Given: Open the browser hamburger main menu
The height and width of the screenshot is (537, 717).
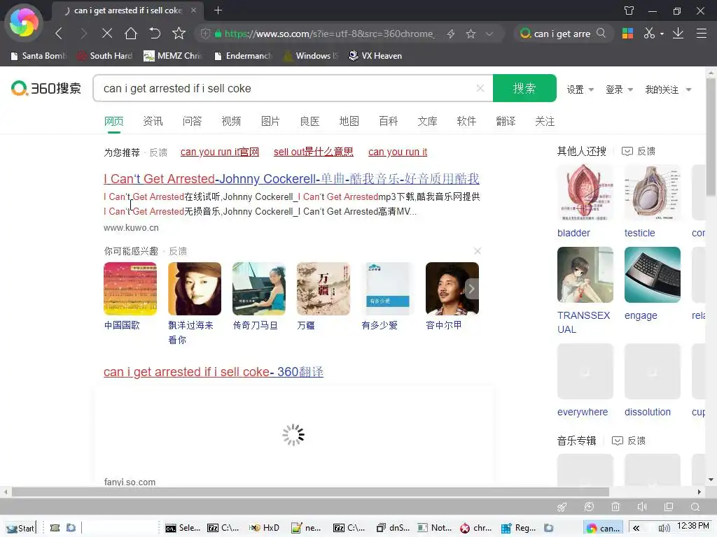Looking at the screenshot, I should click(x=702, y=34).
